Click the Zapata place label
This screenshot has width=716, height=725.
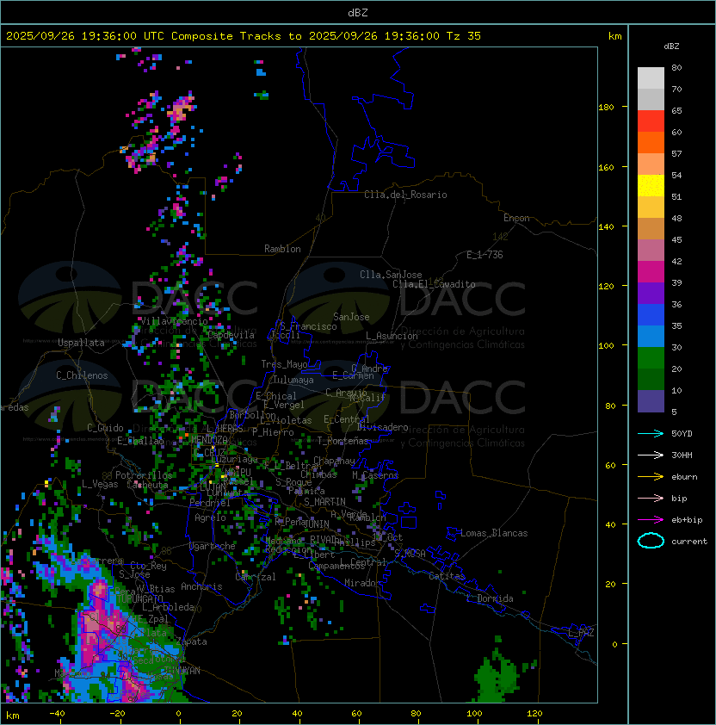(191, 641)
